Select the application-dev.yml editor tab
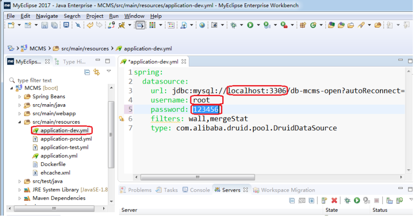Screen dimensions: 415x216 153,62
